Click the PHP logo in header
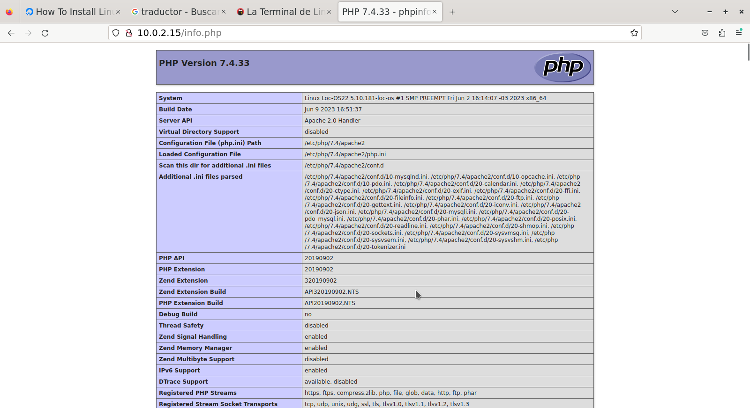The image size is (750, 408). [x=562, y=67]
